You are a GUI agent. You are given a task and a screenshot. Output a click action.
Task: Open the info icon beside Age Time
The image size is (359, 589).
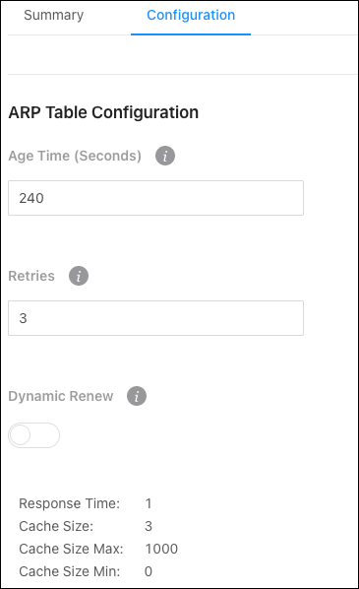click(165, 156)
